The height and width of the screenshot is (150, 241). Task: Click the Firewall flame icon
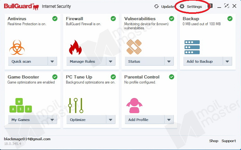coord(75,47)
